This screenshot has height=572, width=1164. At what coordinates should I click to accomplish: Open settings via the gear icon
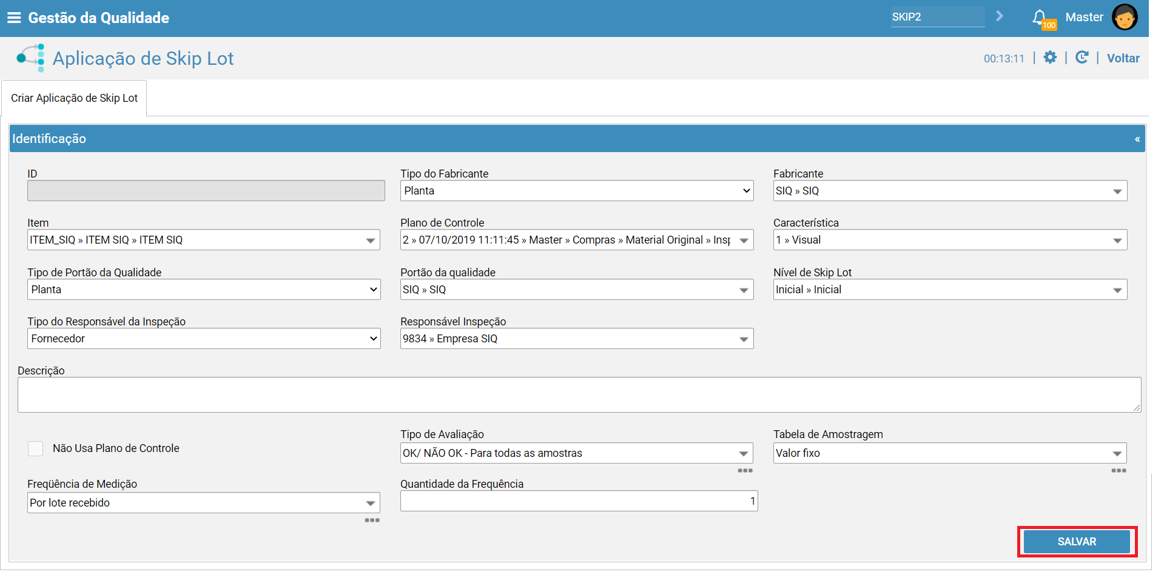click(x=1050, y=58)
